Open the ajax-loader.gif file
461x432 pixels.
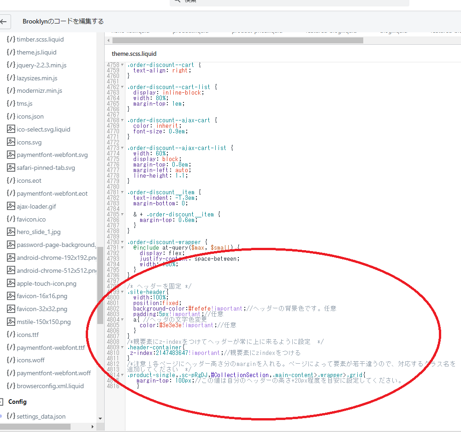(36, 206)
